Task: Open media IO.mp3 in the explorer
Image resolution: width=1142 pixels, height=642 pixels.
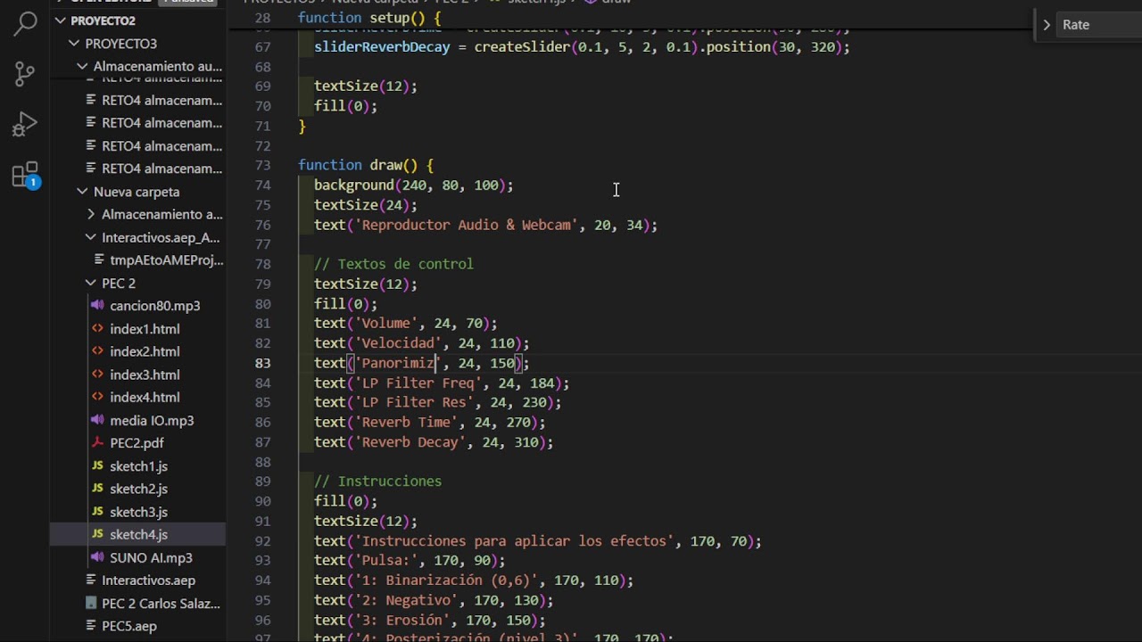Action: click(x=152, y=420)
